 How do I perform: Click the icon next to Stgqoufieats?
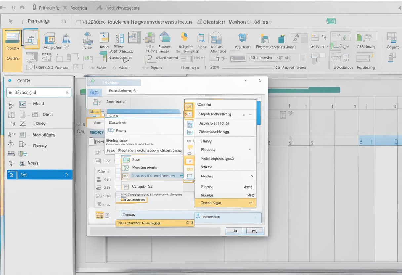pos(22,135)
